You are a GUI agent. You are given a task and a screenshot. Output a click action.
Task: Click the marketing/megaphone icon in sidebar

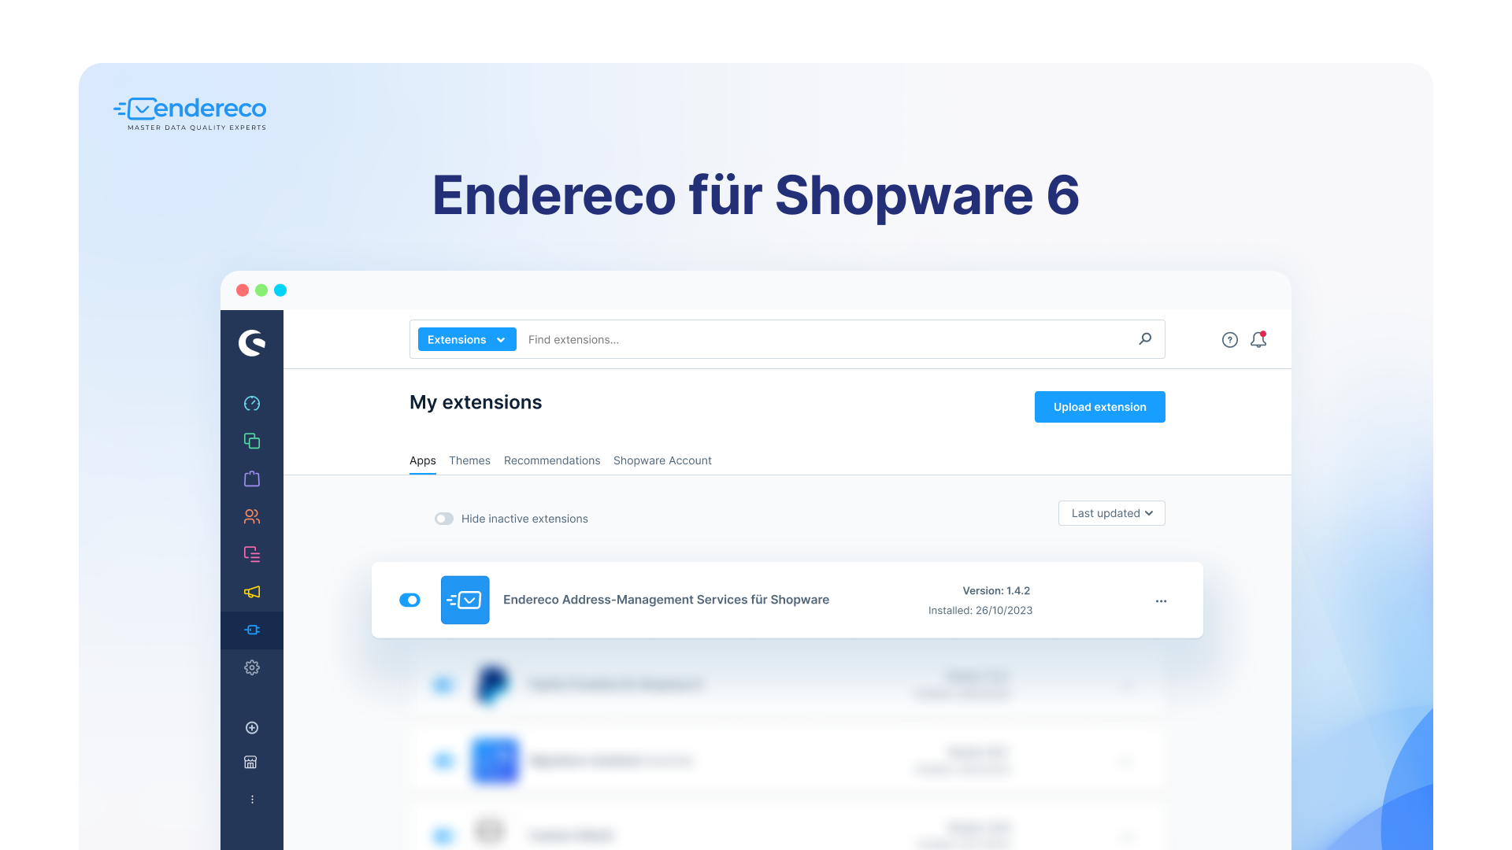(252, 592)
